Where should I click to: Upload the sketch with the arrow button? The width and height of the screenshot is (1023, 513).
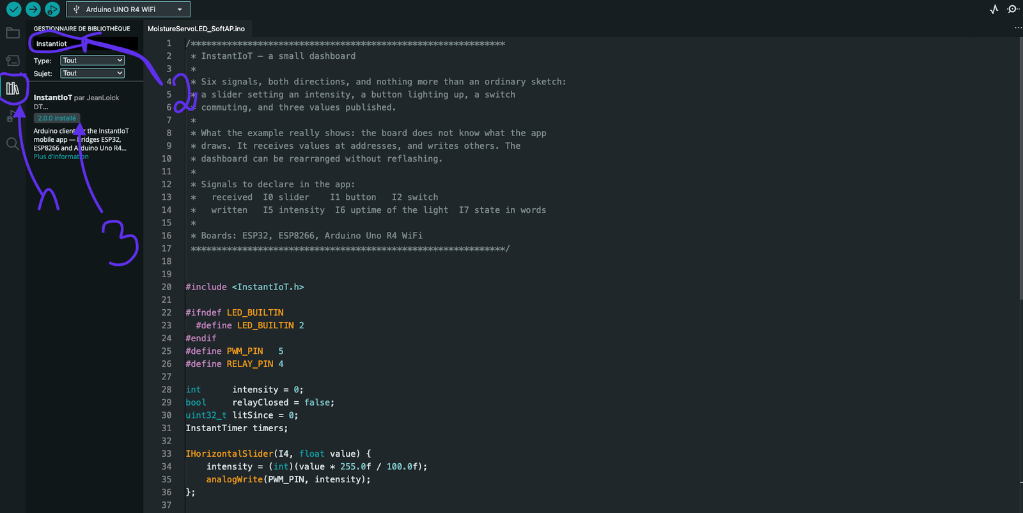click(x=33, y=10)
